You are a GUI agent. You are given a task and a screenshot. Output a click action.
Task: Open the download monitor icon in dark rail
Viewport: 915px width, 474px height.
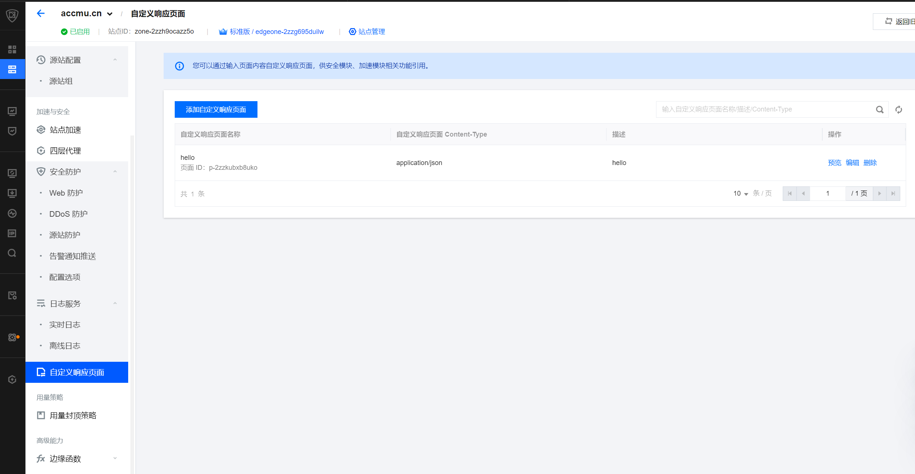(12, 193)
